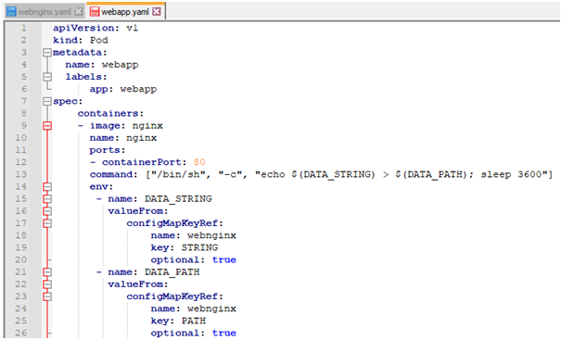Collapse the metadata block fold marker
This screenshot has width=562, height=340.
[47, 53]
